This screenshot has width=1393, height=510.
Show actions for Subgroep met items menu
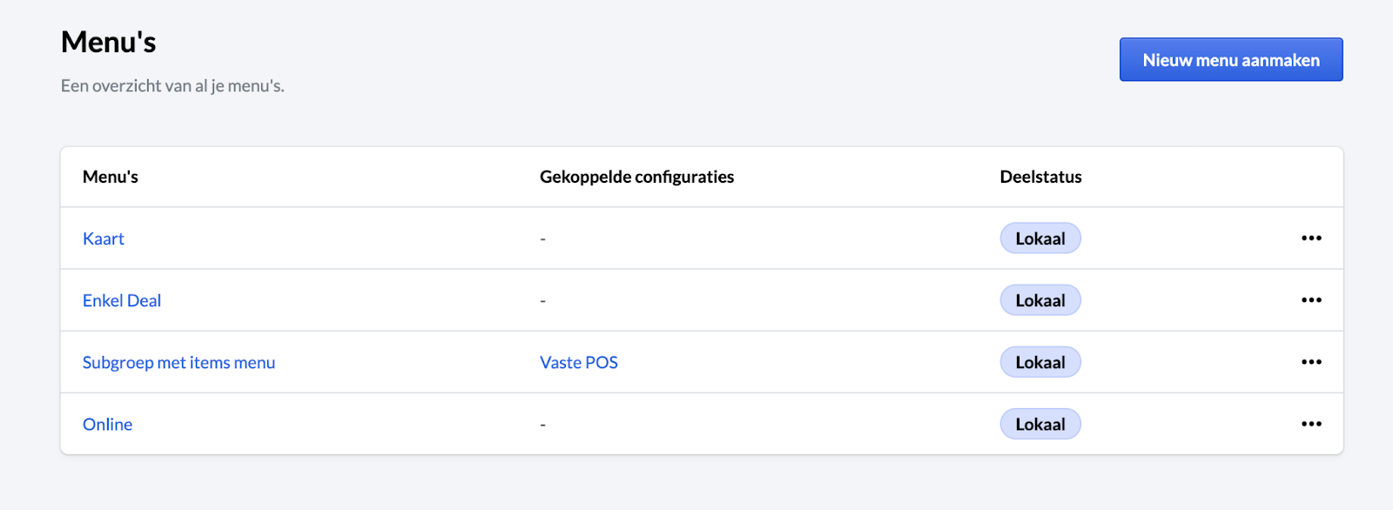1311,362
